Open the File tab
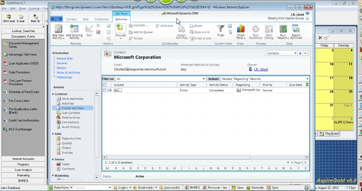 click(56, 19)
